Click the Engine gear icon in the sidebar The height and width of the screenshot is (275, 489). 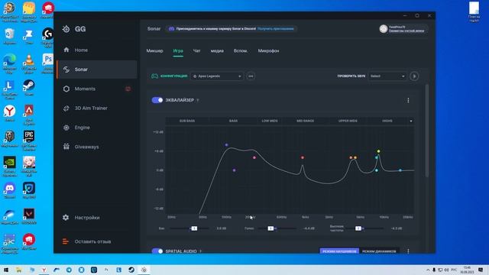pyautogui.click(x=66, y=128)
